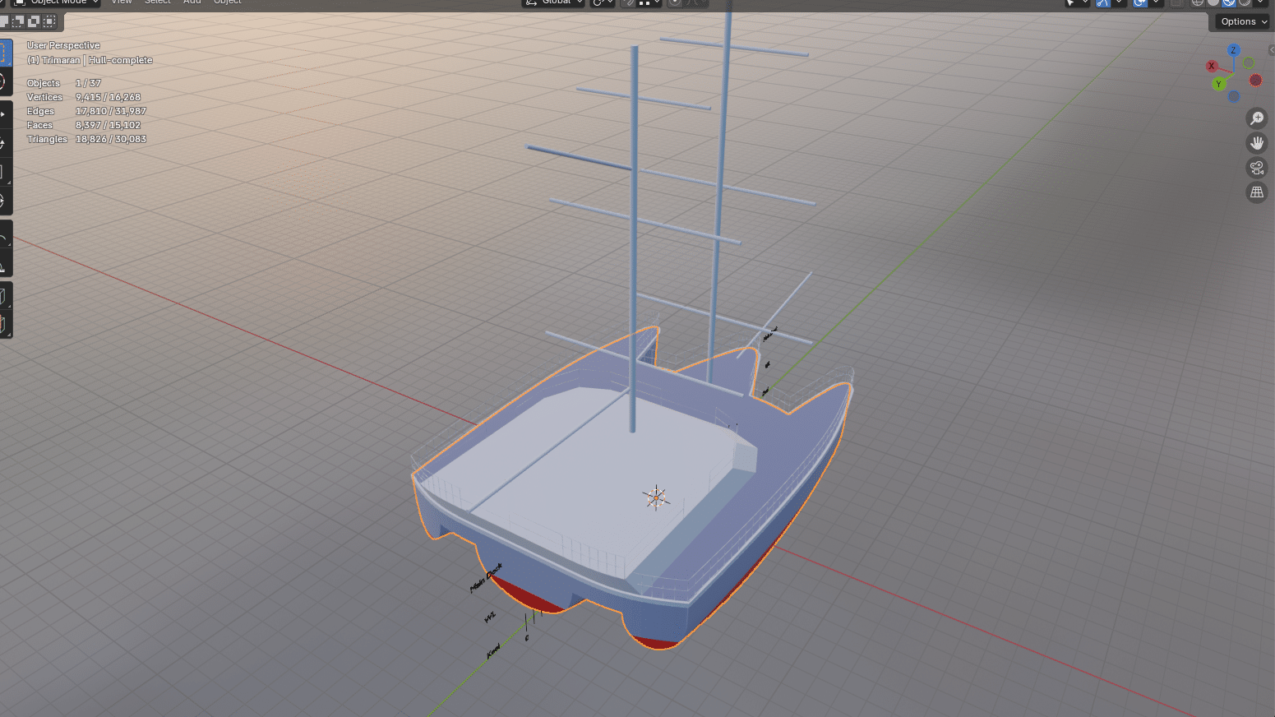The width and height of the screenshot is (1275, 717).
Task: Select the Select Box tool
Action: pyautogui.click(x=3, y=53)
